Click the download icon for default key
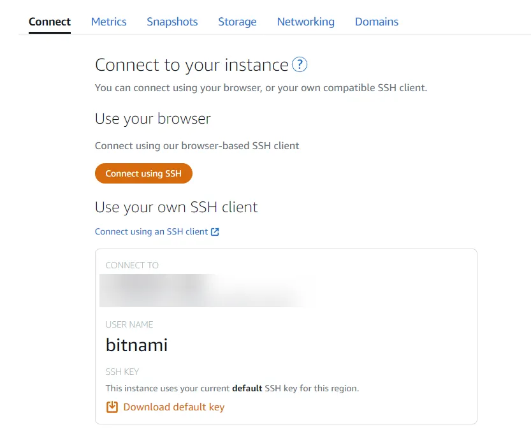The height and width of the screenshot is (434, 531). [112, 407]
